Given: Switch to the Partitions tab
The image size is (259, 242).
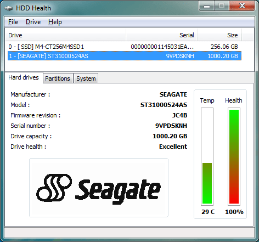Looking at the screenshot, I should [58, 78].
